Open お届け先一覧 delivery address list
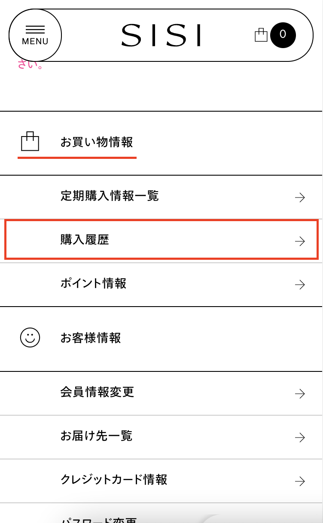Image resolution: width=323 pixels, height=523 pixels. (96, 436)
